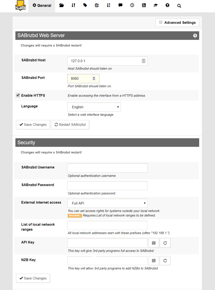The image size is (215, 290).
Task: Click the SABnzbd Username input field
Action: click(x=107, y=168)
